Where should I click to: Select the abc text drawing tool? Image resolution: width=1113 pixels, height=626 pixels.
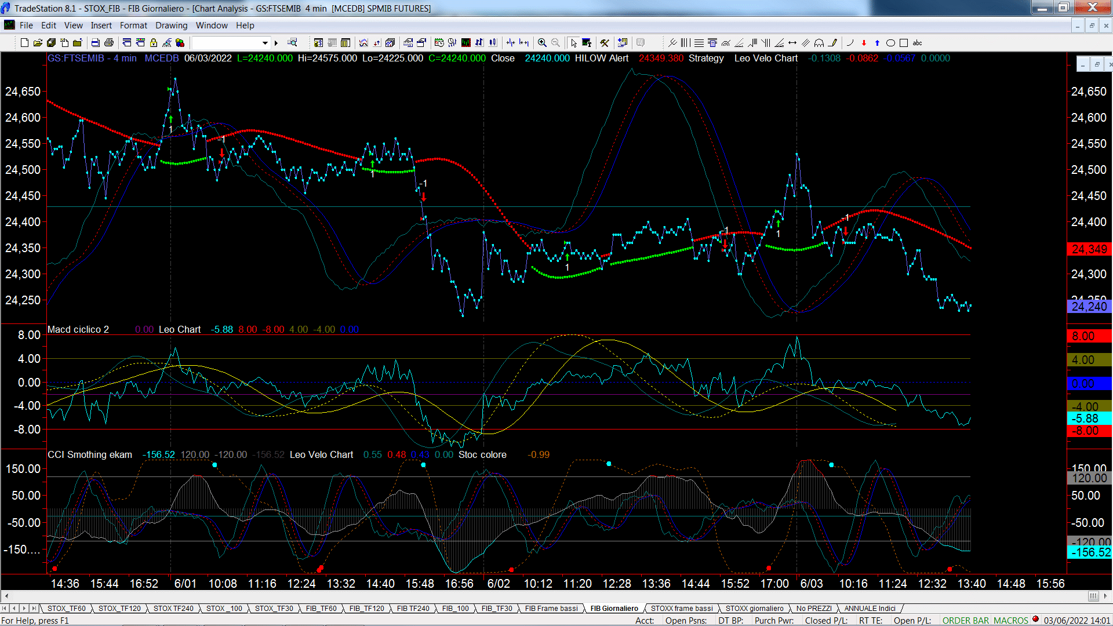point(917,43)
